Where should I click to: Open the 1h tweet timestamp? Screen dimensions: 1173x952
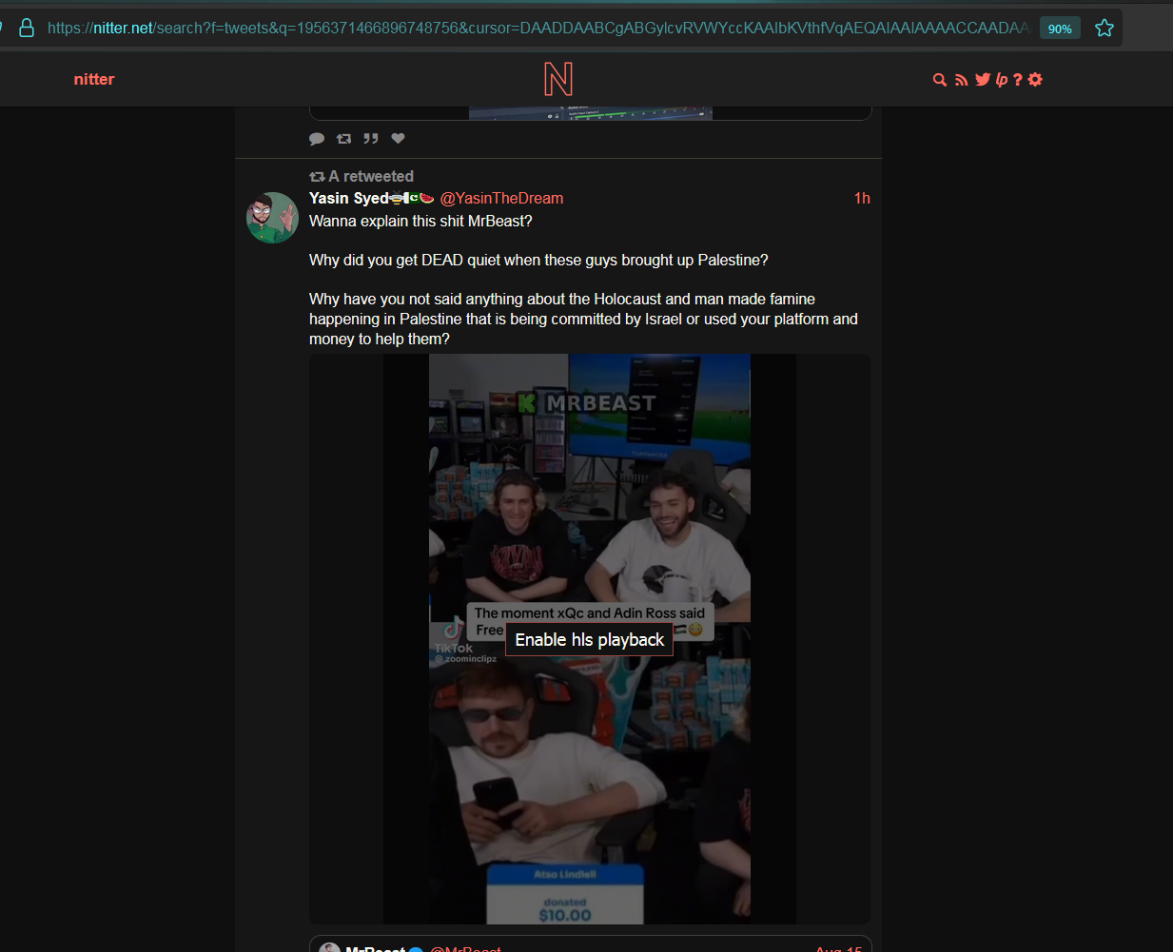click(862, 198)
